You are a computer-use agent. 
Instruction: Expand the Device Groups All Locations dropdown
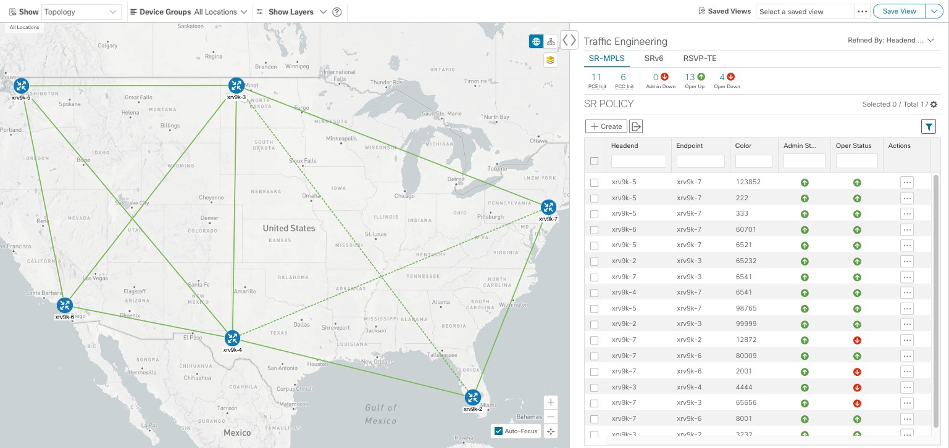click(220, 12)
